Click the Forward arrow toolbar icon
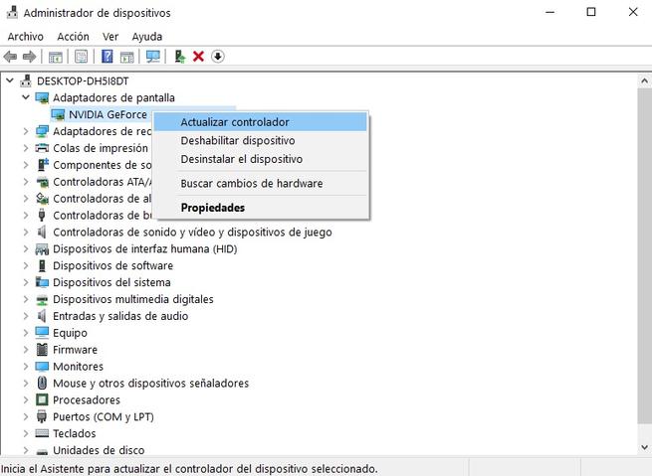Image resolution: width=652 pixels, height=476 pixels. point(29,57)
